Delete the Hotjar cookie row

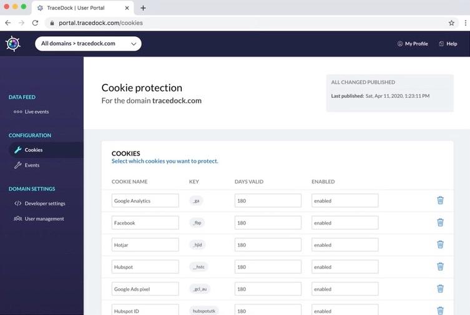click(x=440, y=245)
